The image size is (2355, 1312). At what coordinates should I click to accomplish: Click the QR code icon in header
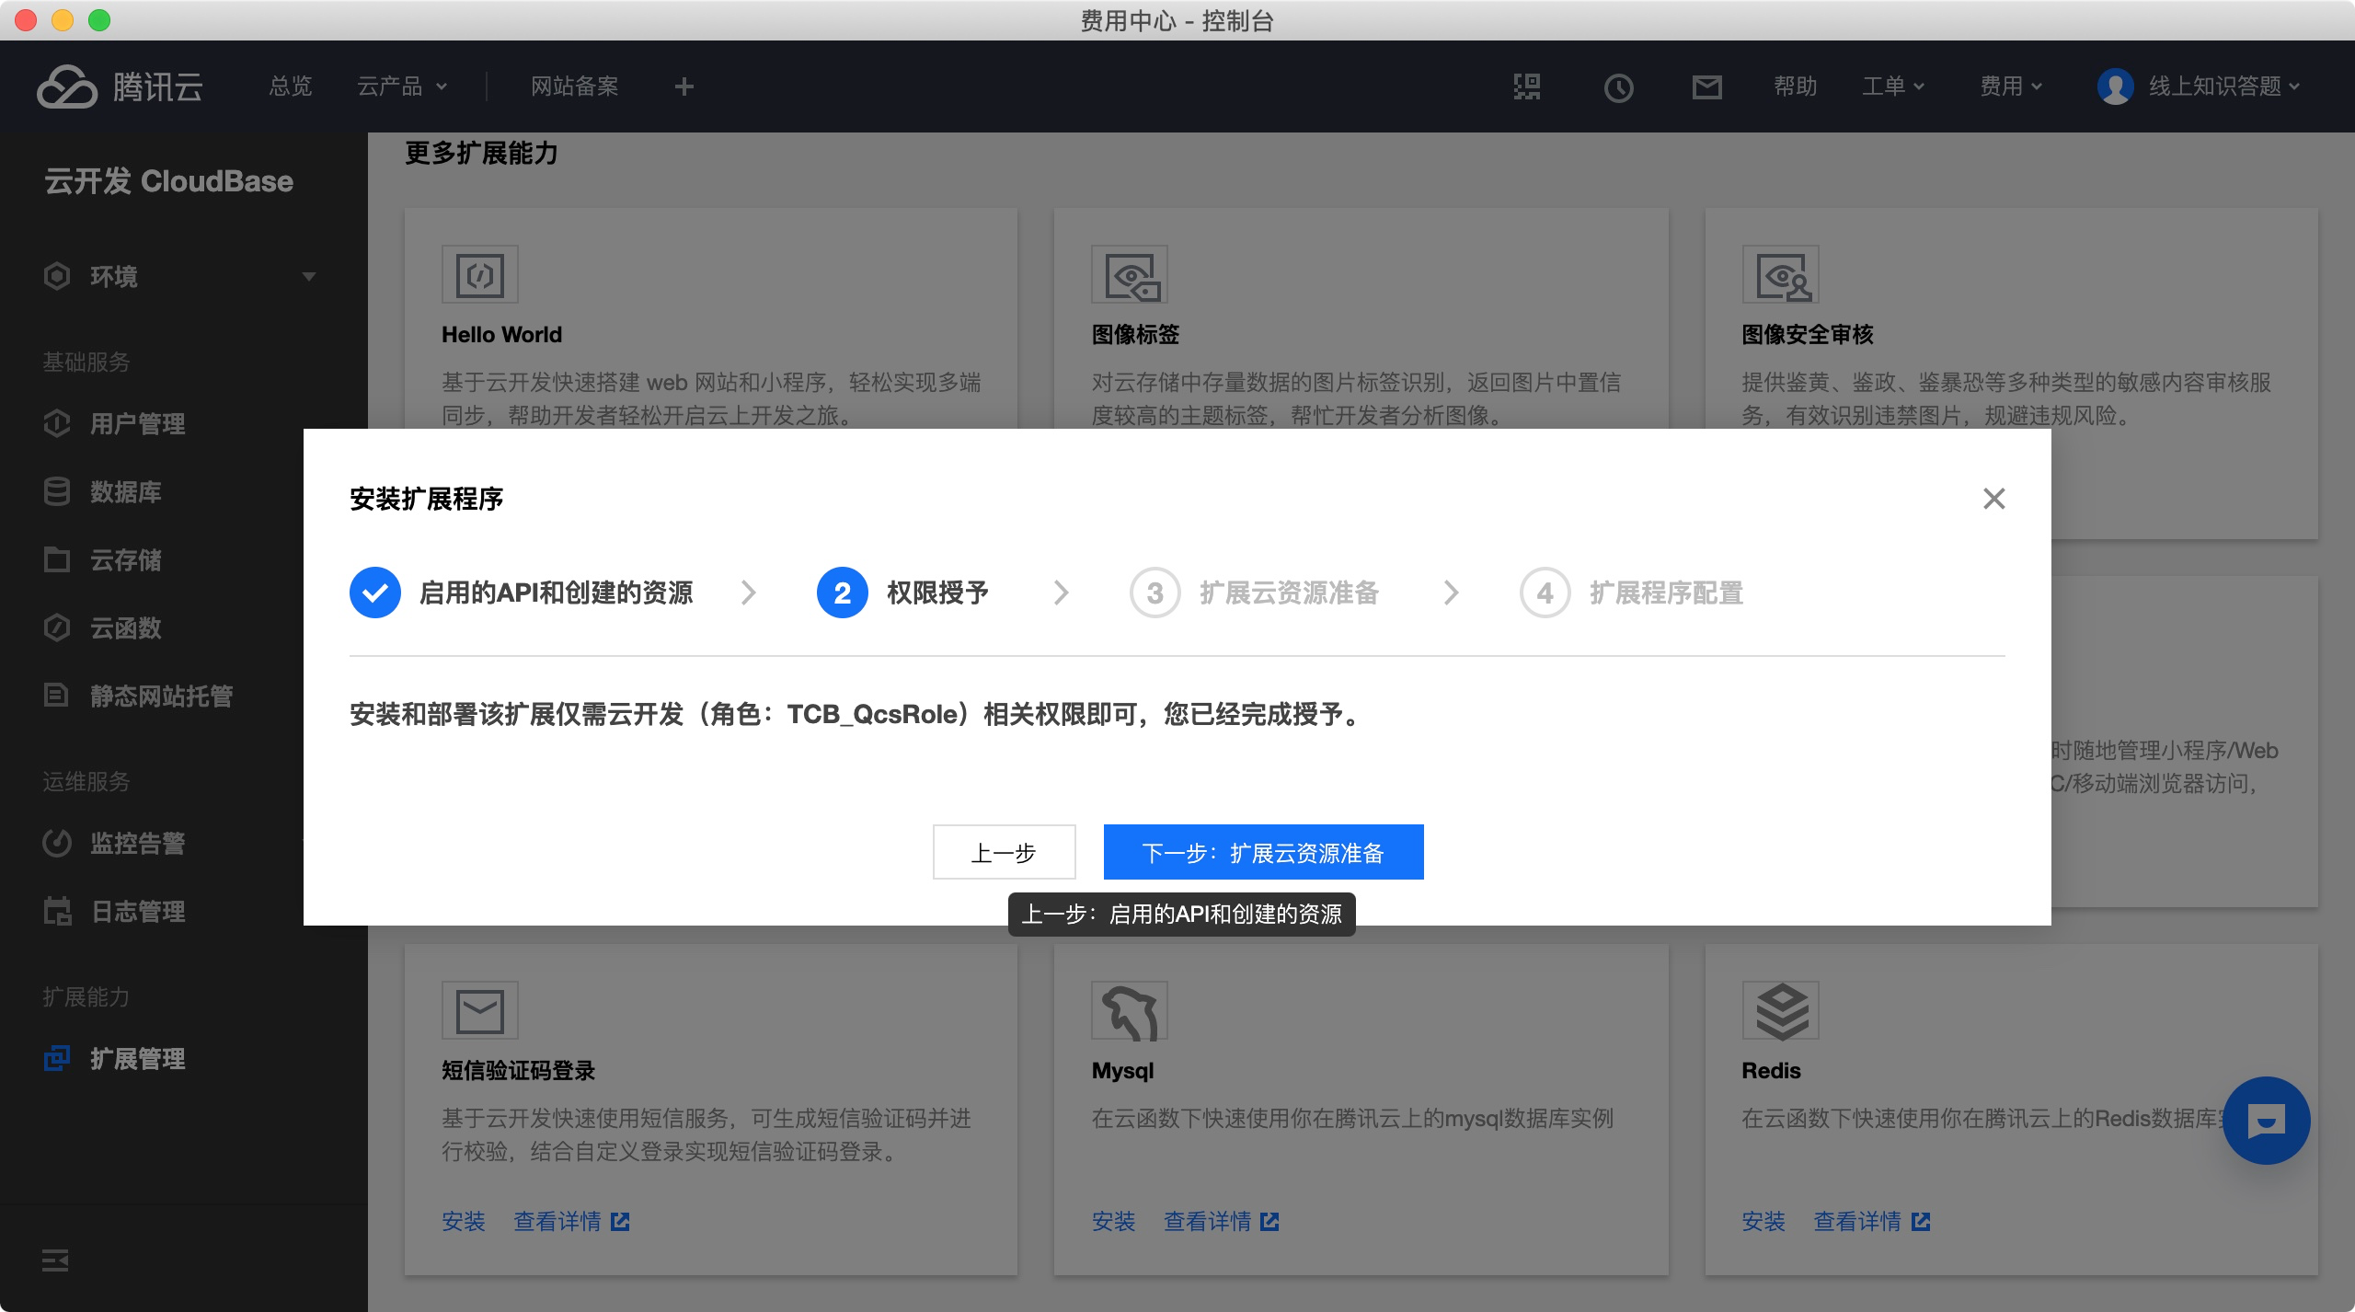(1527, 86)
